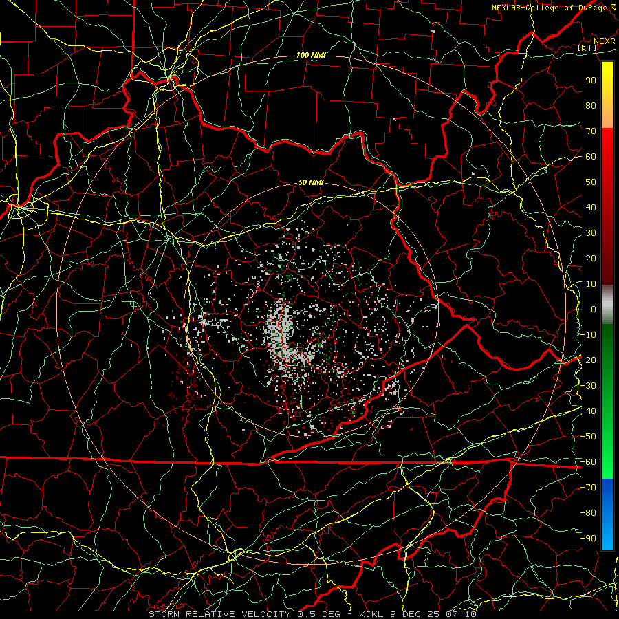Screen dimensions: 619x619
Task: Click the 100 NMI range ring label
Action: tap(311, 55)
